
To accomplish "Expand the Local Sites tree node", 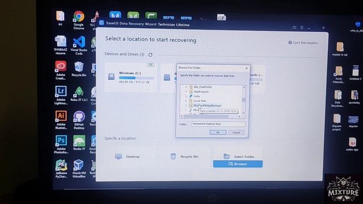I will [x=186, y=101].
